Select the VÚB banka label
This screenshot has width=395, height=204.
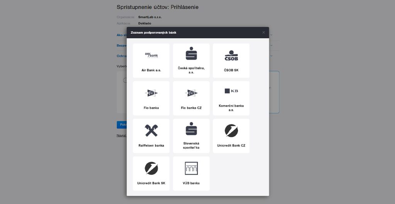tap(191, 183)
